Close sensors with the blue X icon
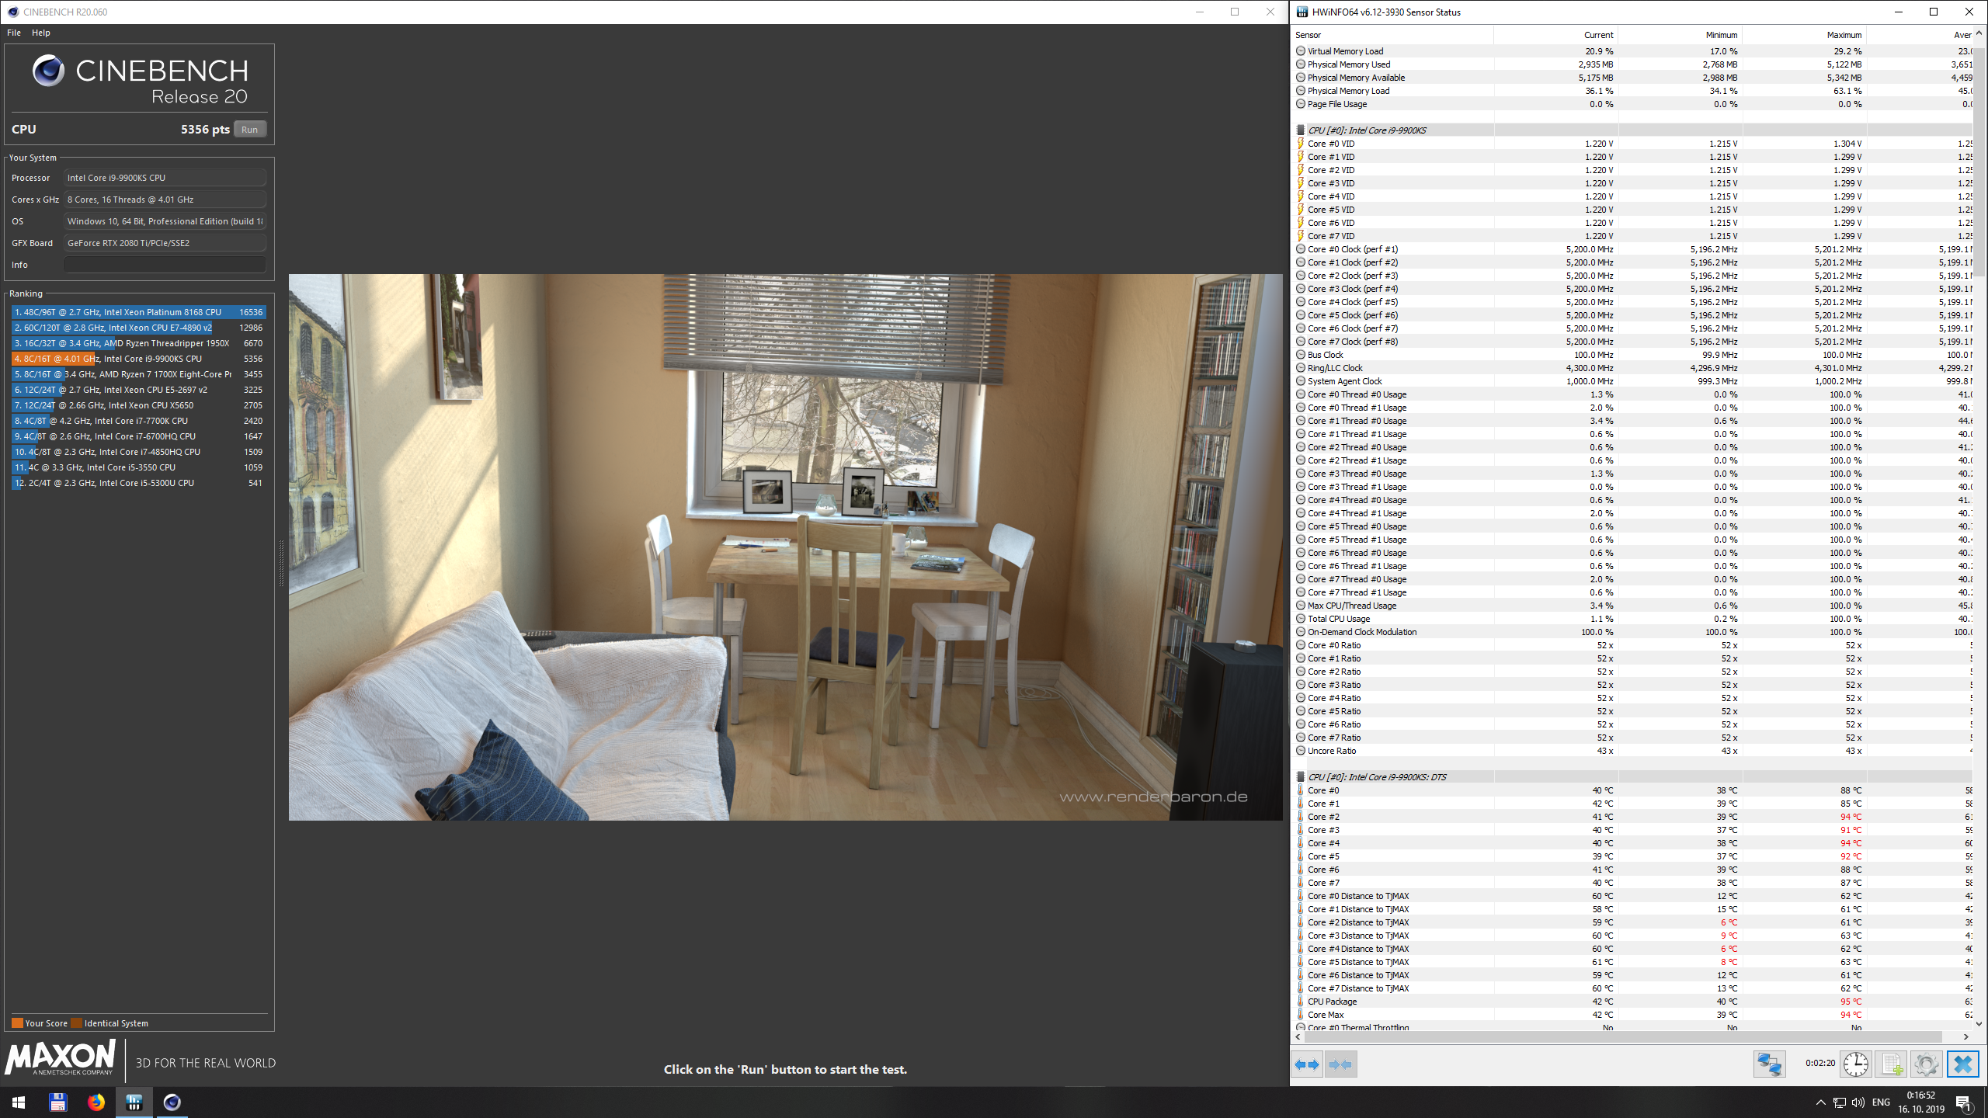The height and width of the screenshot is (1118, 1988). tap(1962, 1064)
